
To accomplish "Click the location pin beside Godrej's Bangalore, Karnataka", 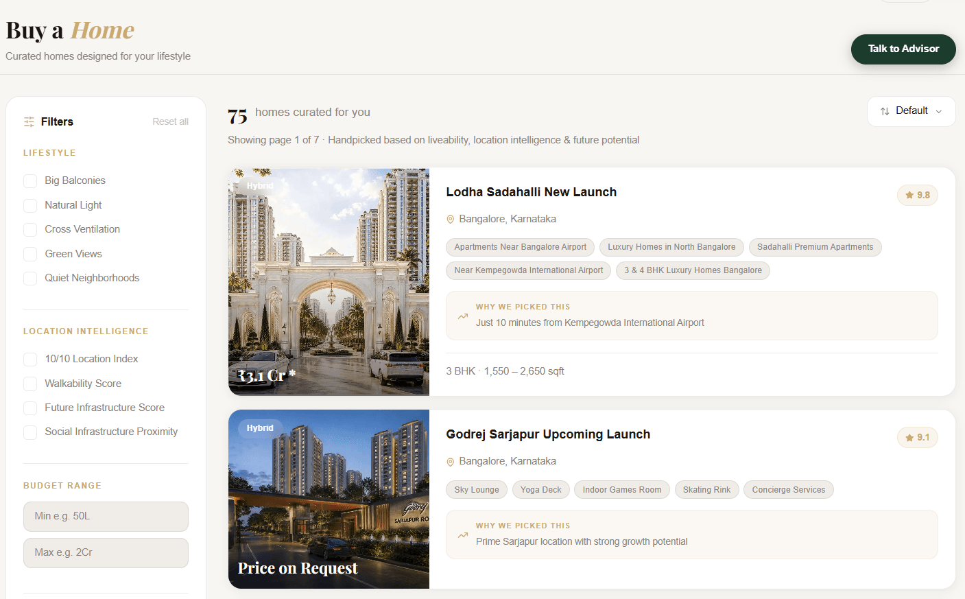I will coord(451,462).
